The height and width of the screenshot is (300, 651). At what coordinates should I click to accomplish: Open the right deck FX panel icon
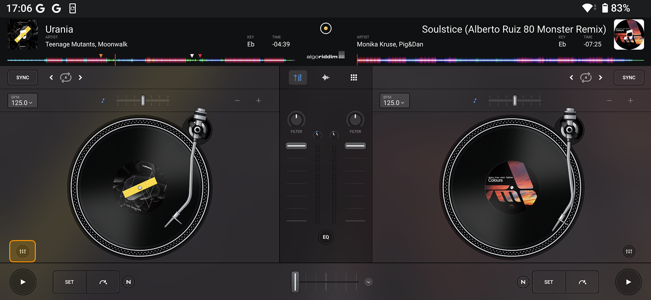[629, 251]
